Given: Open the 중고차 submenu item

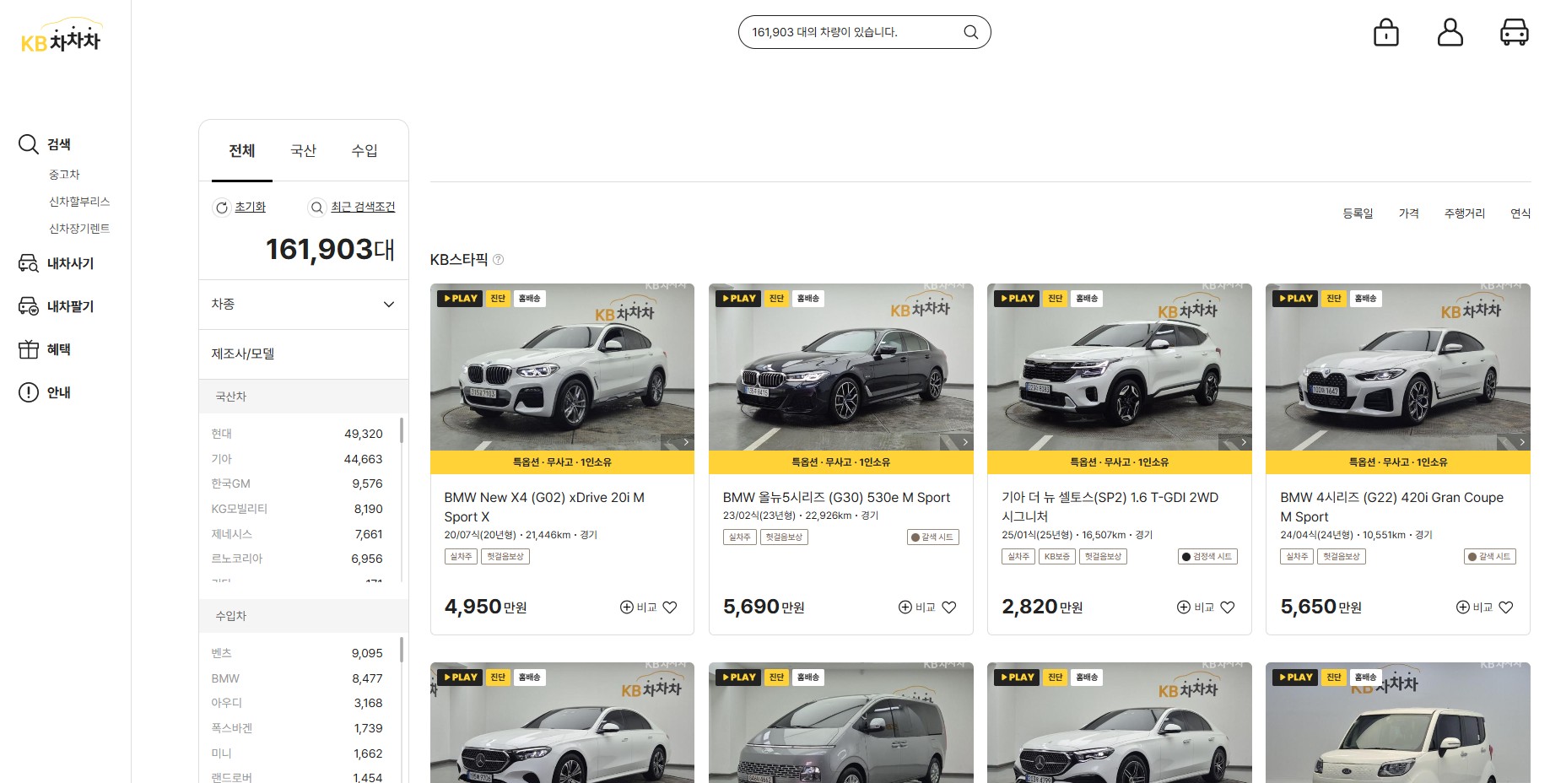Looking at the screenshot, I should click(x=64, y=175).
